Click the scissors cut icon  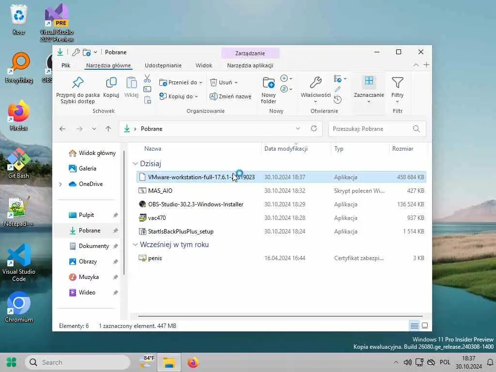coord(147,78)
